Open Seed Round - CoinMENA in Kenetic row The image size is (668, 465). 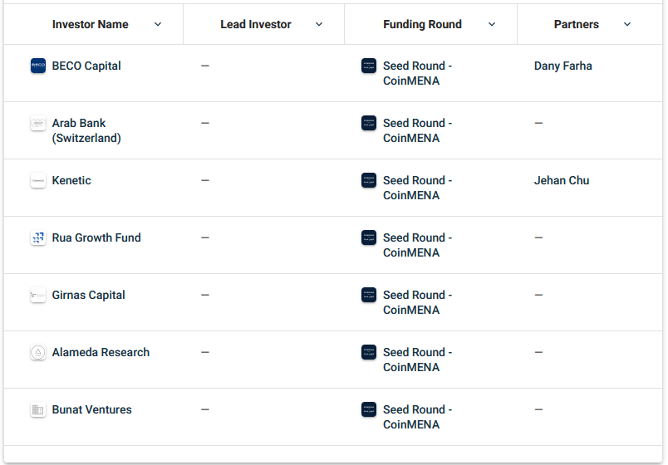pos(417,188)
